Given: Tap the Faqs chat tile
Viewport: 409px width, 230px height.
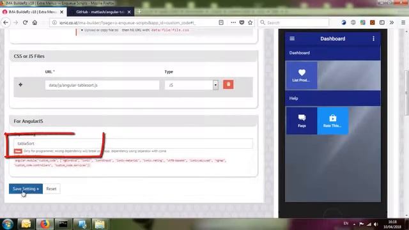Looking at the screenshot, I should pyautogui.click(x=302, y=121).
